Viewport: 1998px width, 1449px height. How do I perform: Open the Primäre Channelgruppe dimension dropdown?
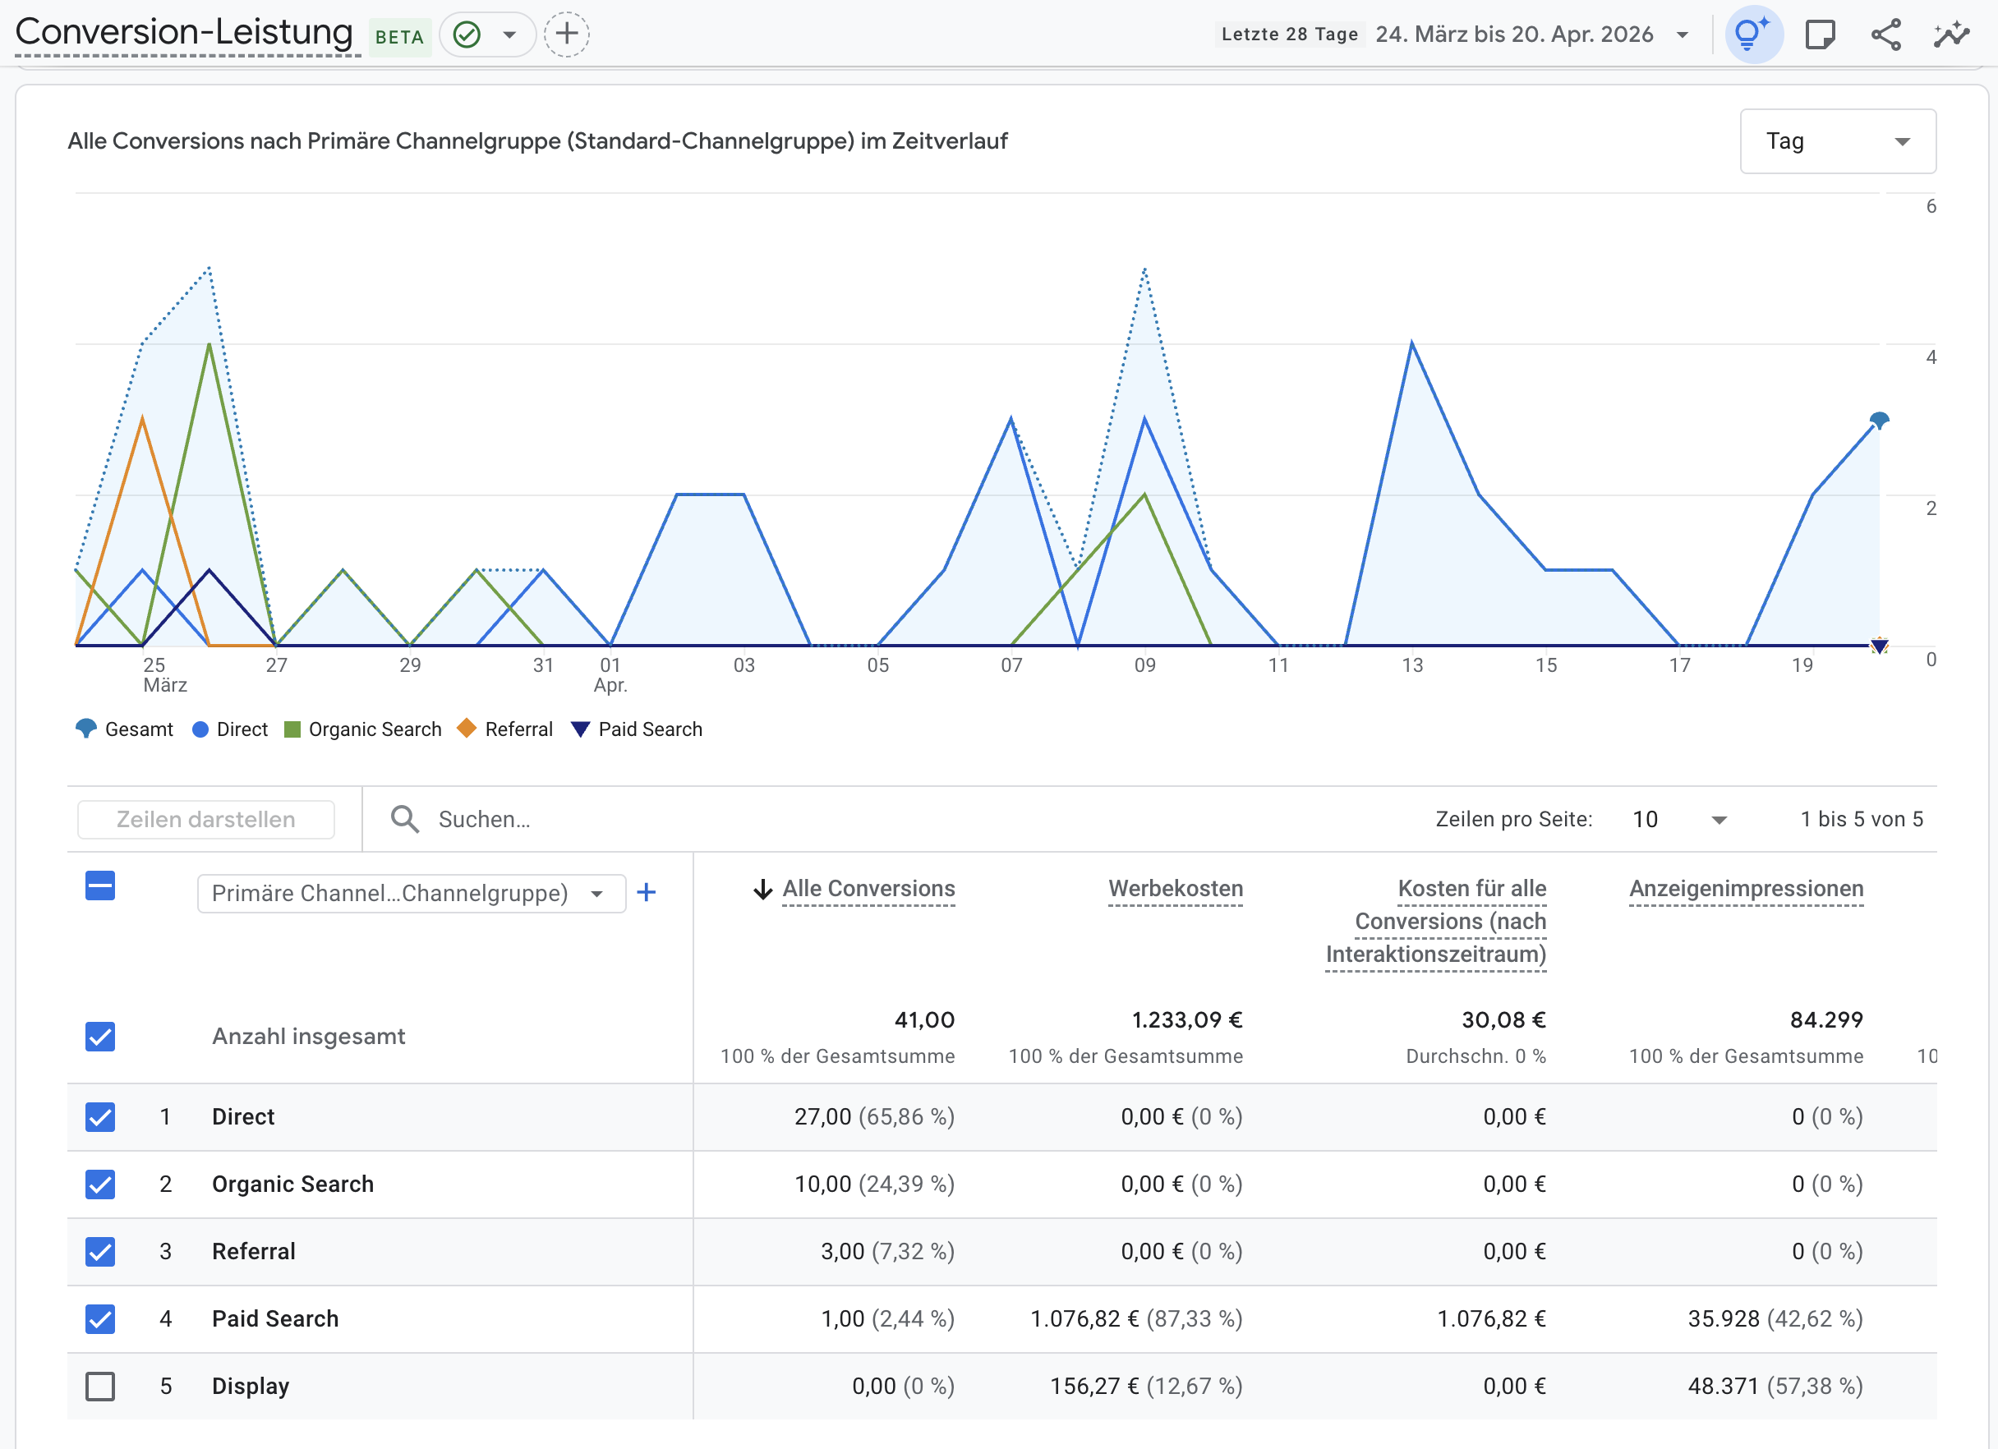(411, 892)
